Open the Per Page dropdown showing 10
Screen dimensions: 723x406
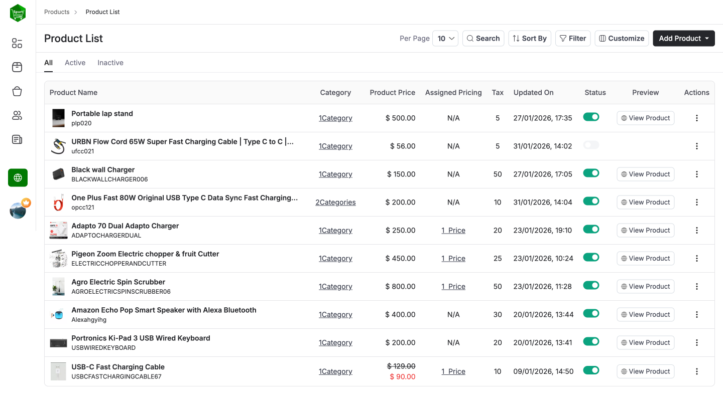pyautogui.click(x=445, y=38)
